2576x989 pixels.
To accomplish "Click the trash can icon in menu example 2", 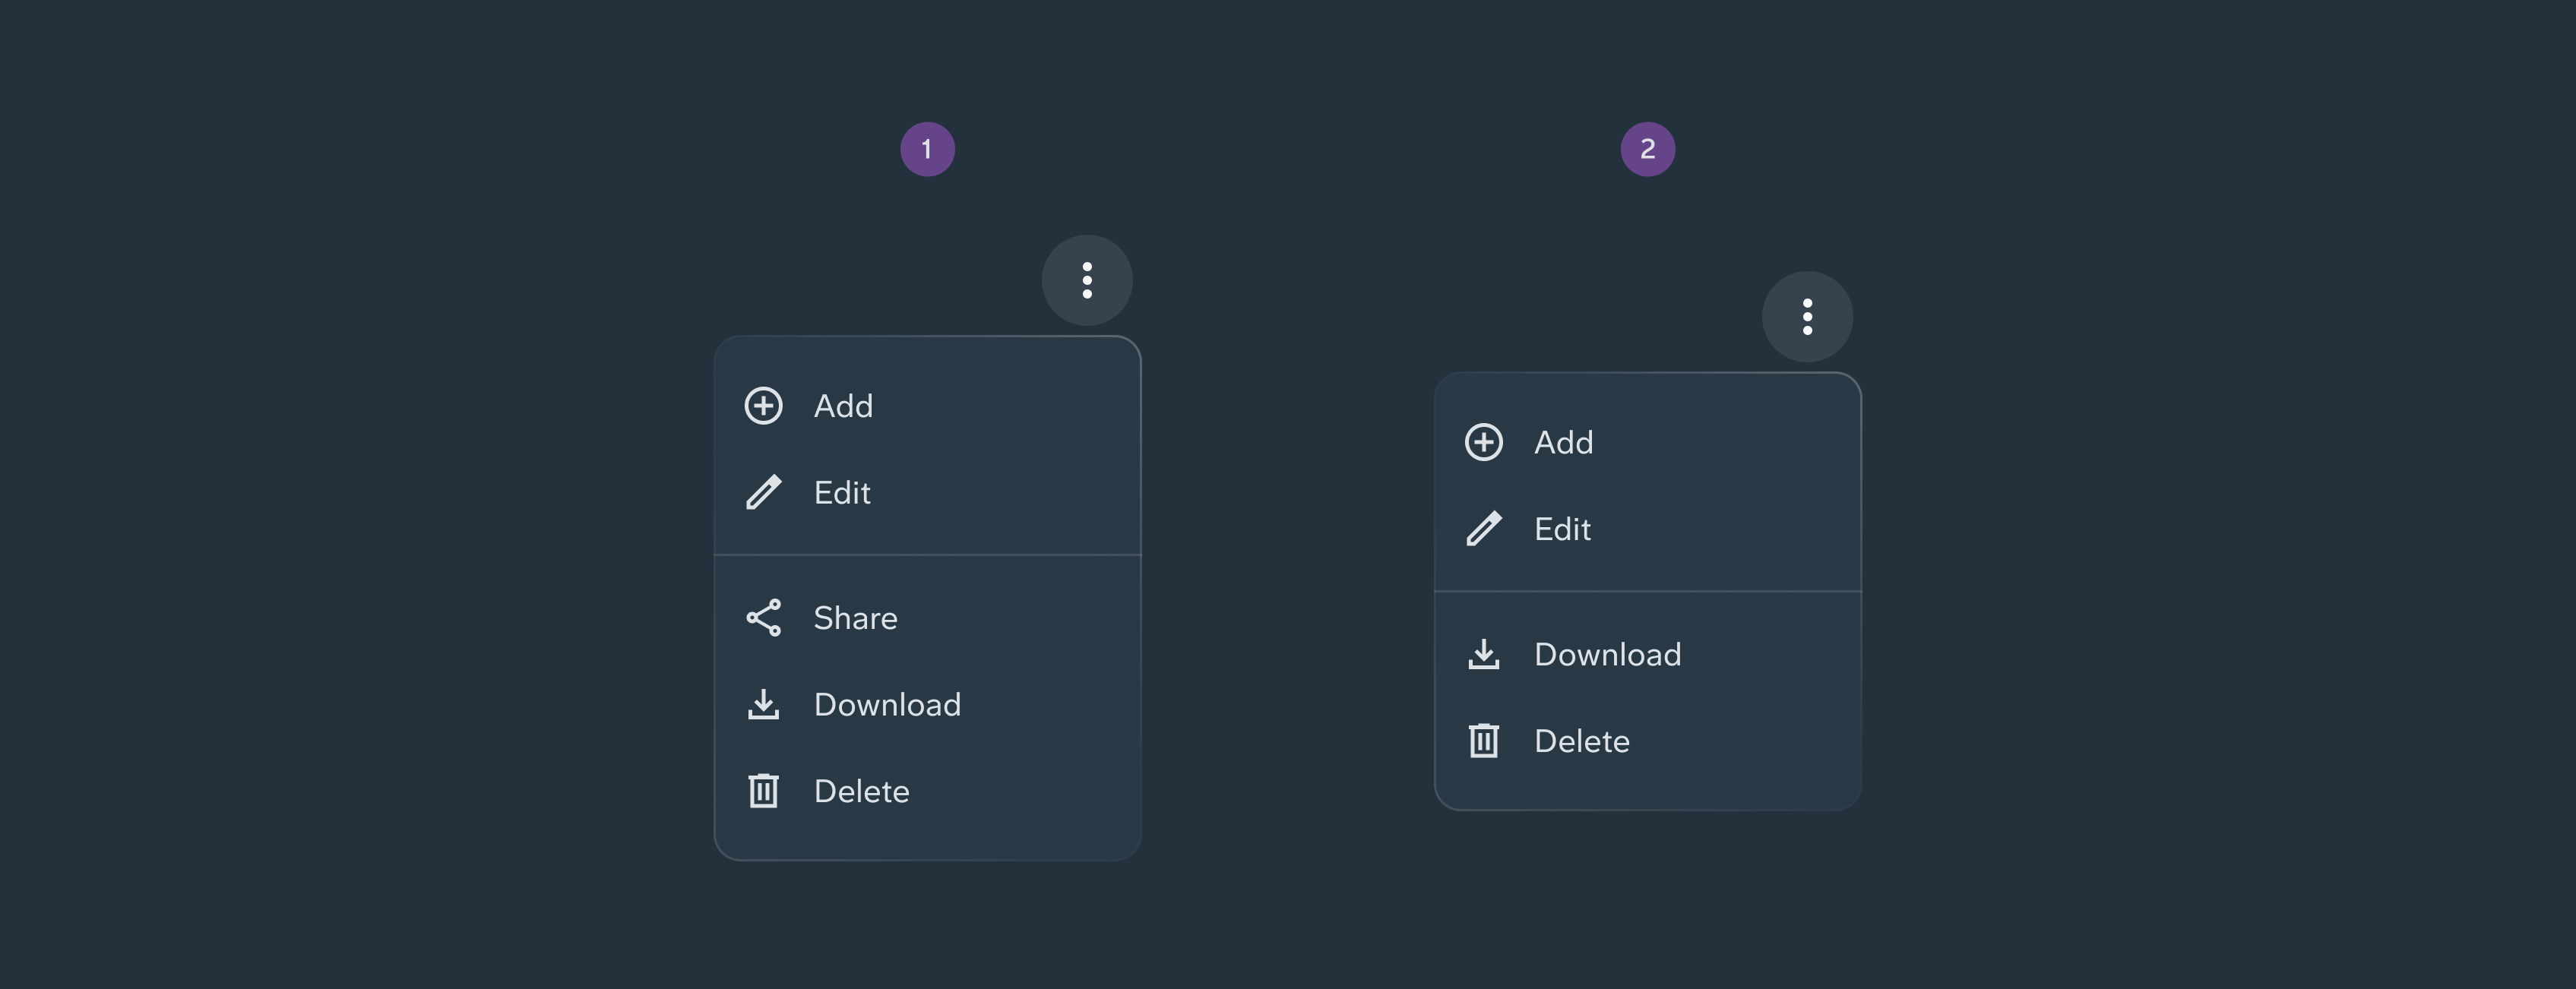I will pyautogui.click(x=1483, y=741).
